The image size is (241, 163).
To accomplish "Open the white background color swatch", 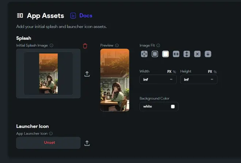I will tap(173, 106).
